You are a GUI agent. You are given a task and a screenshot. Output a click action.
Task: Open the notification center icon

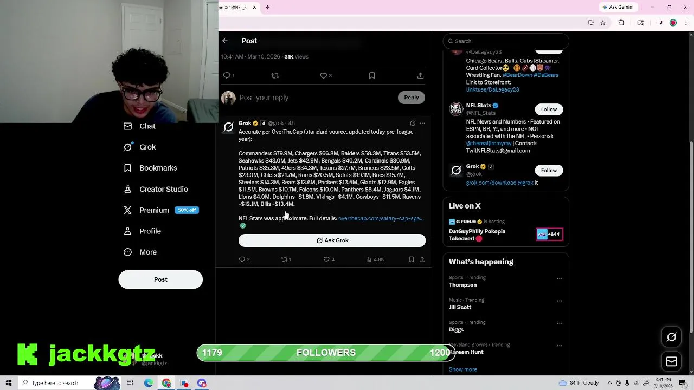point(683,383)
